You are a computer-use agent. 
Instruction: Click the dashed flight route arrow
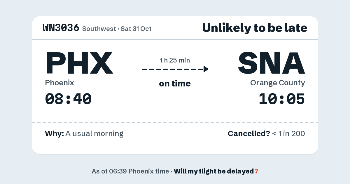(x=175, y=69)
